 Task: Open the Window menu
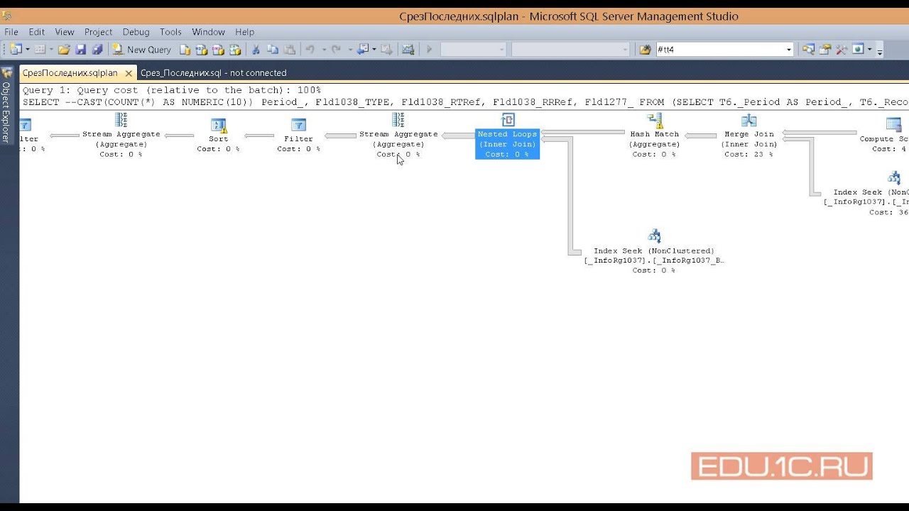pos(208,32)
